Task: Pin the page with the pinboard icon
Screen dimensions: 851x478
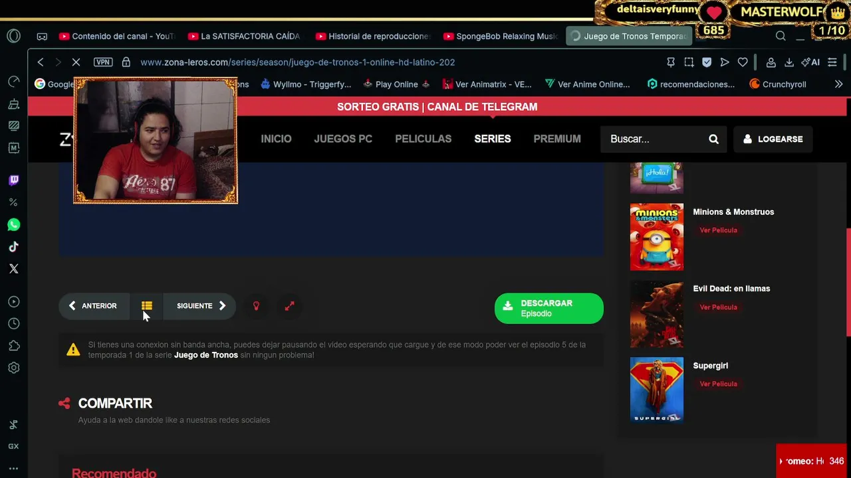Action: [x=671, y=62]
